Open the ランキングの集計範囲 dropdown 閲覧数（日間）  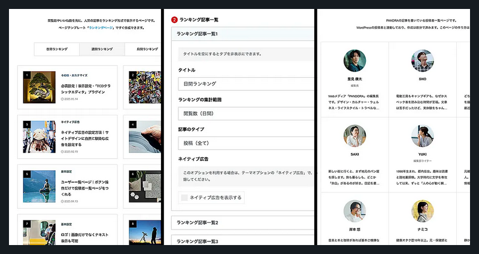246,114
